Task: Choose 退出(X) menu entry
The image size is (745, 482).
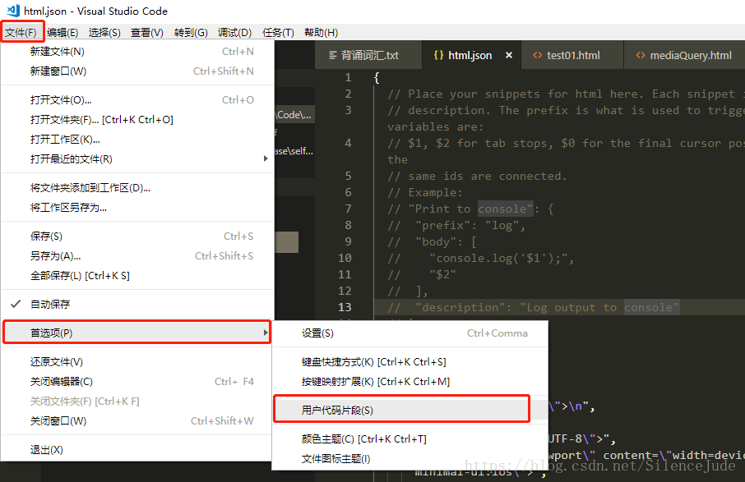Action: pyautogui.click(x=138, y=450)
